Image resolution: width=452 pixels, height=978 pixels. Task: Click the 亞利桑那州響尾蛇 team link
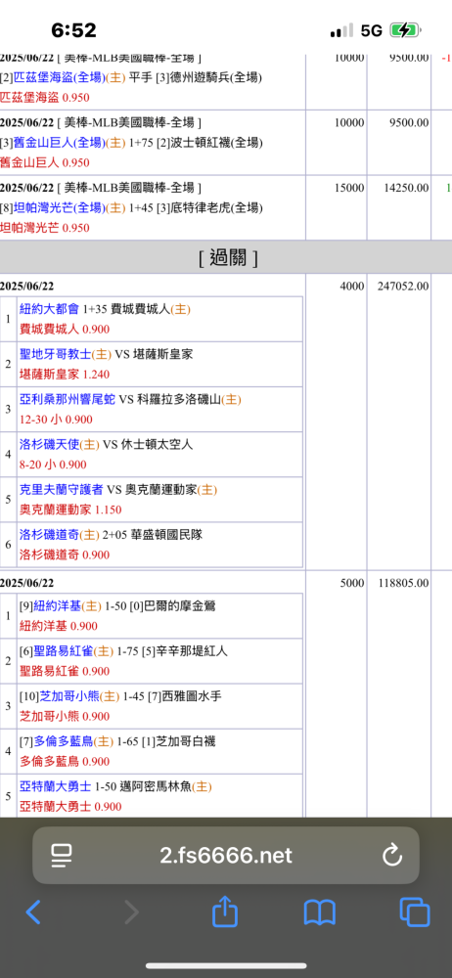click(68, 399)
